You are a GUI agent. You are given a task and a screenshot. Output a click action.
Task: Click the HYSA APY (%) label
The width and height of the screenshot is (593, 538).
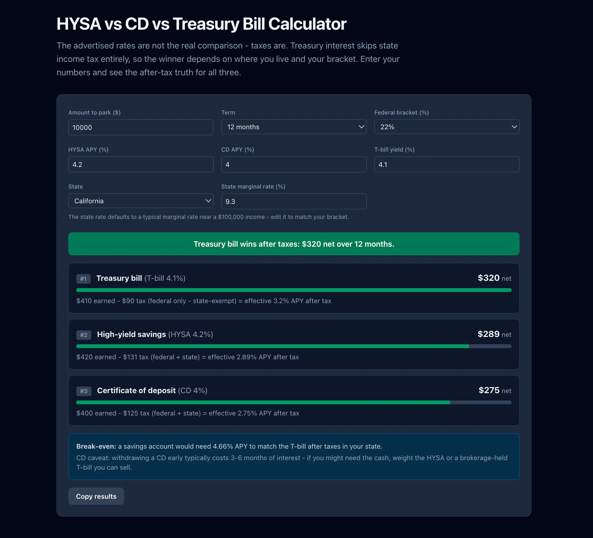pos(88,150)
